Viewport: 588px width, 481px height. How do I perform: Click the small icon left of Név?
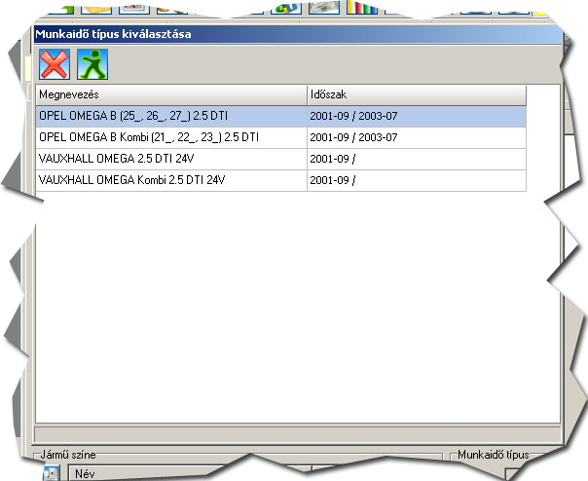pos(52,473)
